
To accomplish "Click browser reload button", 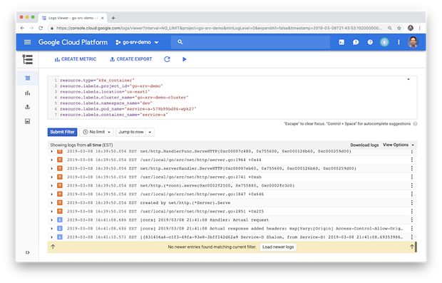I will 41,28.
